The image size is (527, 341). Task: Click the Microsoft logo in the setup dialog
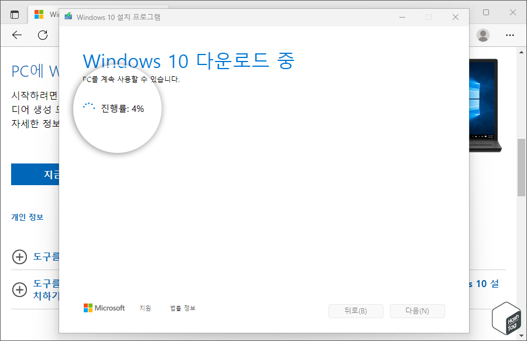pyautogui.click(x=104, y=308)
